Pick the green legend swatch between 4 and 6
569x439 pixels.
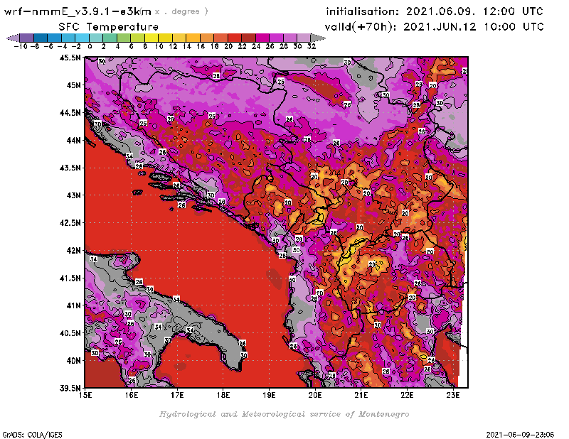[124, 38]
